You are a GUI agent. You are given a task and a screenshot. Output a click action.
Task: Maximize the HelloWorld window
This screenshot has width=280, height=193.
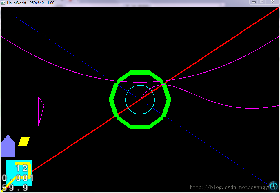(262, 2)
